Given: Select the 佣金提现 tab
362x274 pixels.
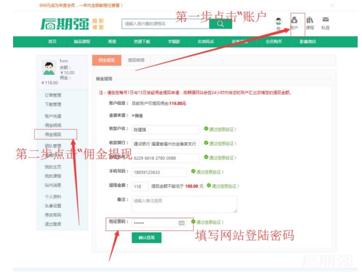Looking at the screenshot, I should [x=107, y=61].
